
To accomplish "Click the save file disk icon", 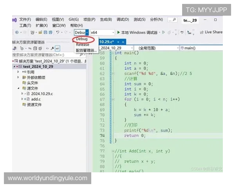I will tap(45, 32).
